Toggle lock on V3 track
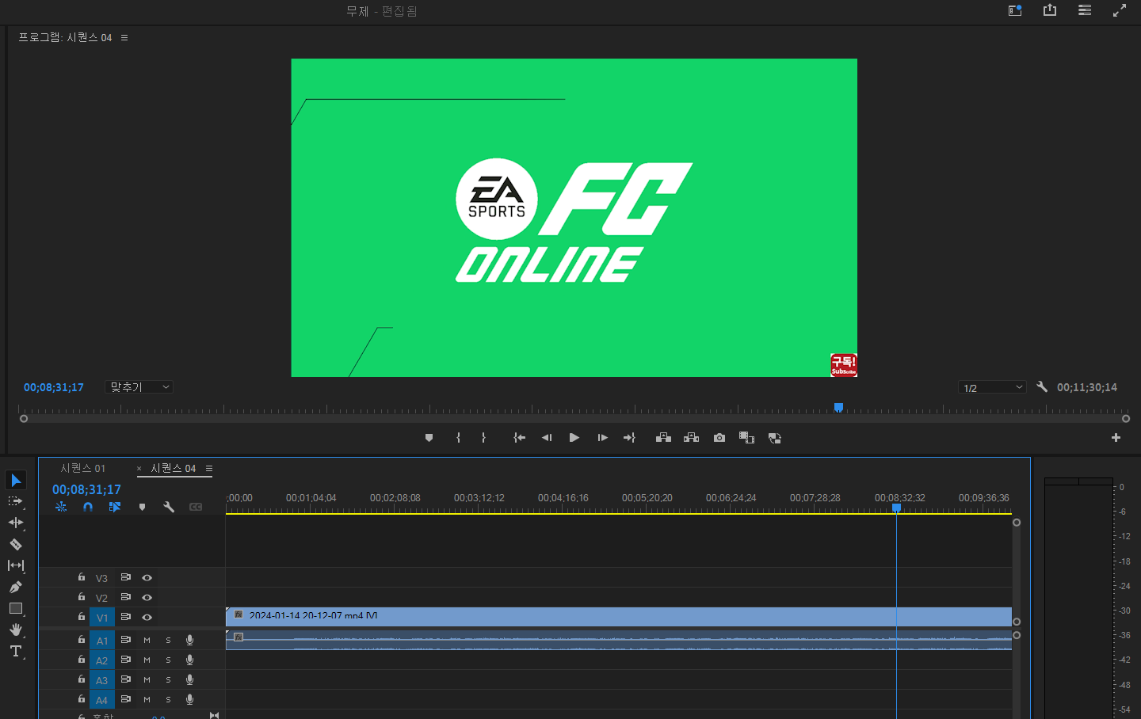 click(81, 577)
